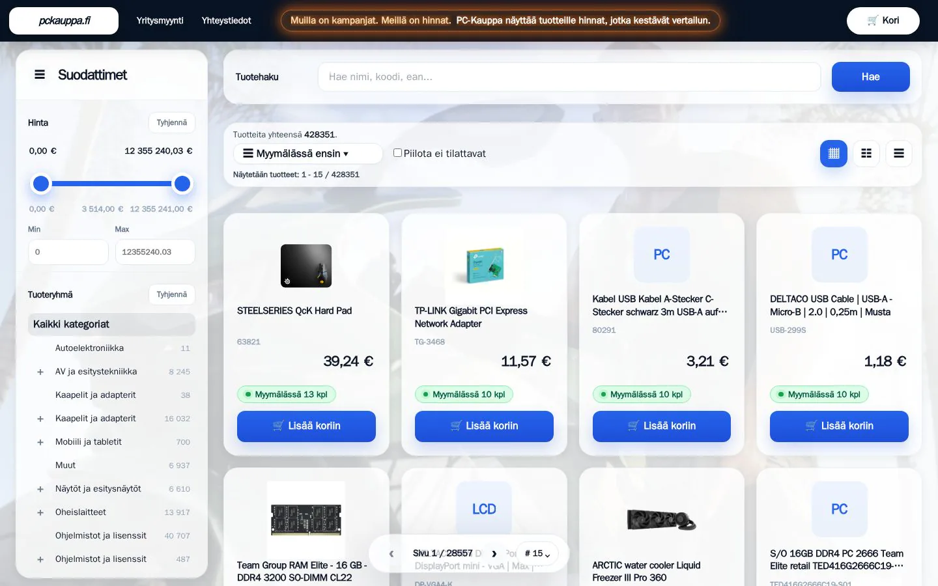Open the ARCTIC water cooler Liquid Freezer title
The width and height of the screenshot is (938, 586).
(x=647, y=571)
